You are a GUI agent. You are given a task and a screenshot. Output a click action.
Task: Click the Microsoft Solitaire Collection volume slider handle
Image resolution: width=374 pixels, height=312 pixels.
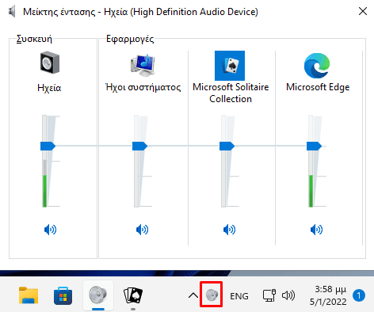[227, 146]
